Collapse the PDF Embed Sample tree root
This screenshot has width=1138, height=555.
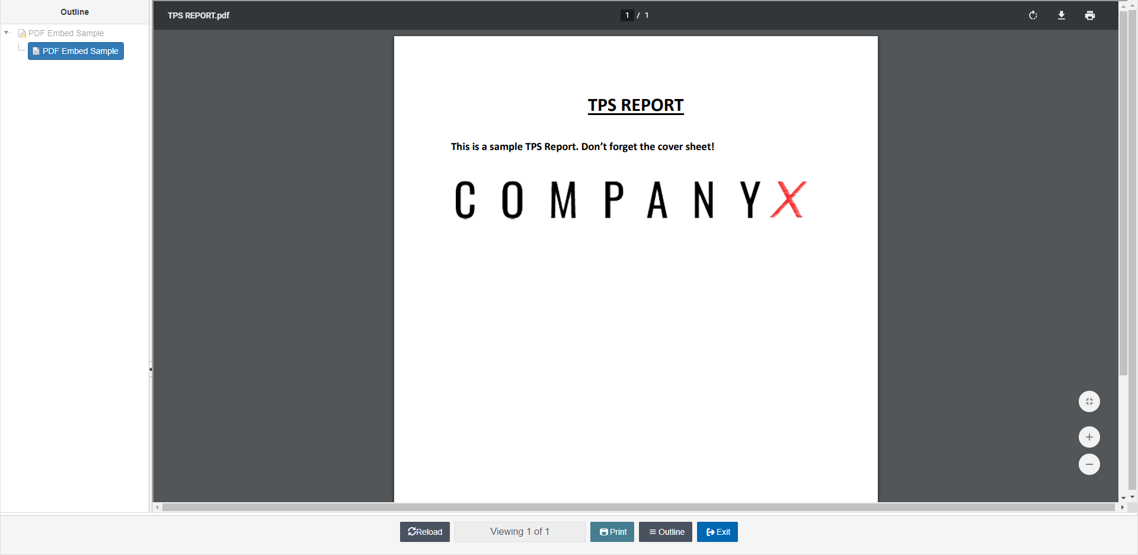pyautogui.click(x=7, y=33)
